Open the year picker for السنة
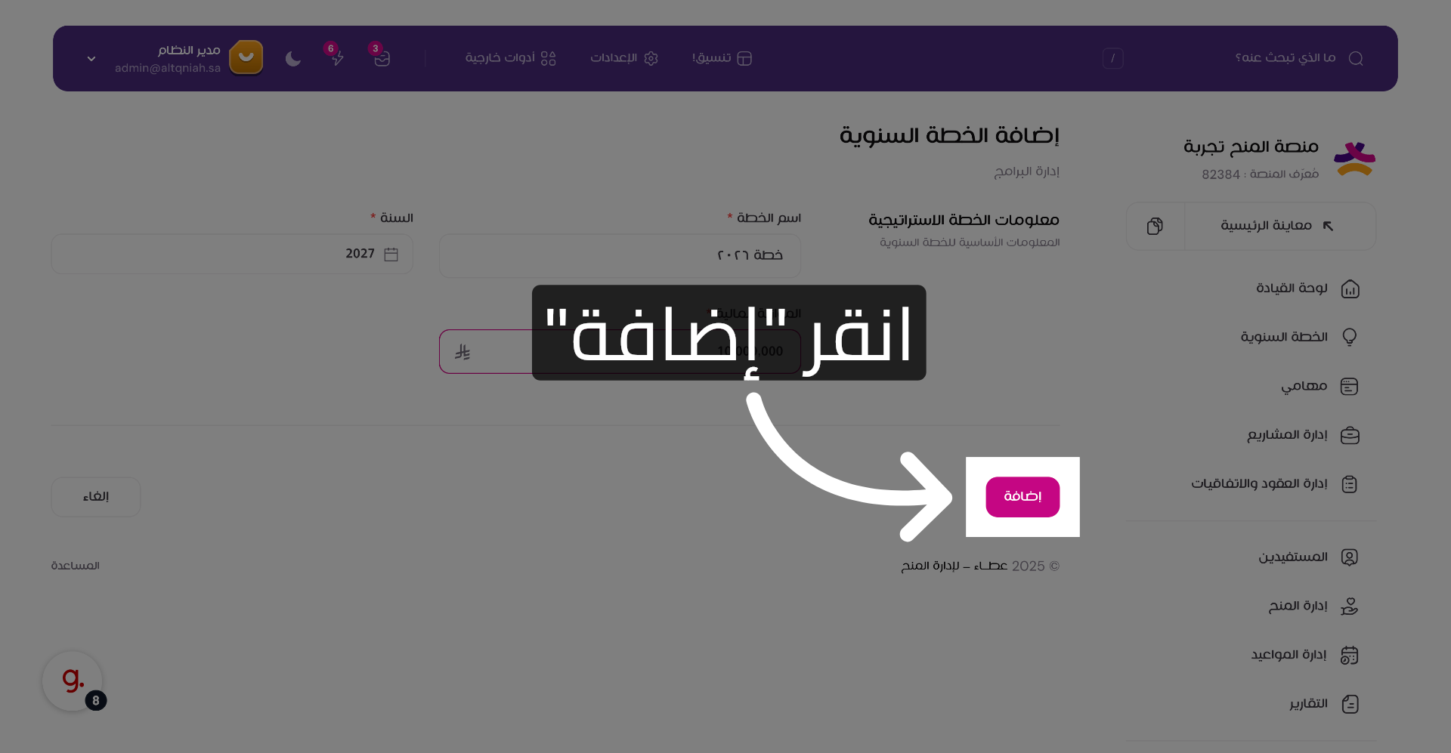The width and height of the screenshot is (1451, 753). click(391, 254)
